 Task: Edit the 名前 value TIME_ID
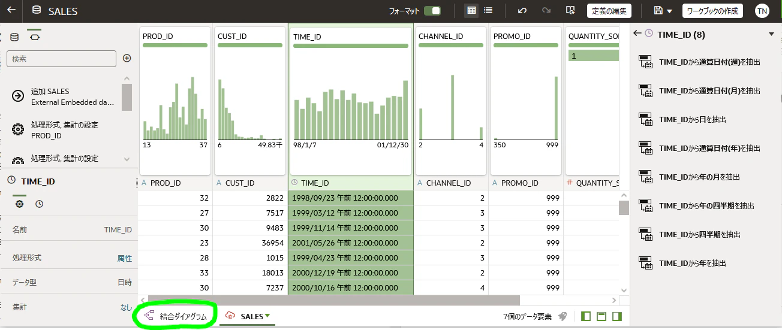click(x=118, y=229)
